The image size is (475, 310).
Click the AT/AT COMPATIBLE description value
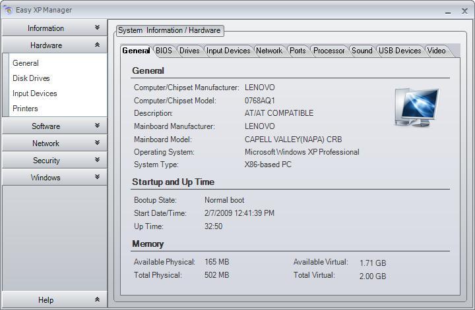click(x=279, y=113)
